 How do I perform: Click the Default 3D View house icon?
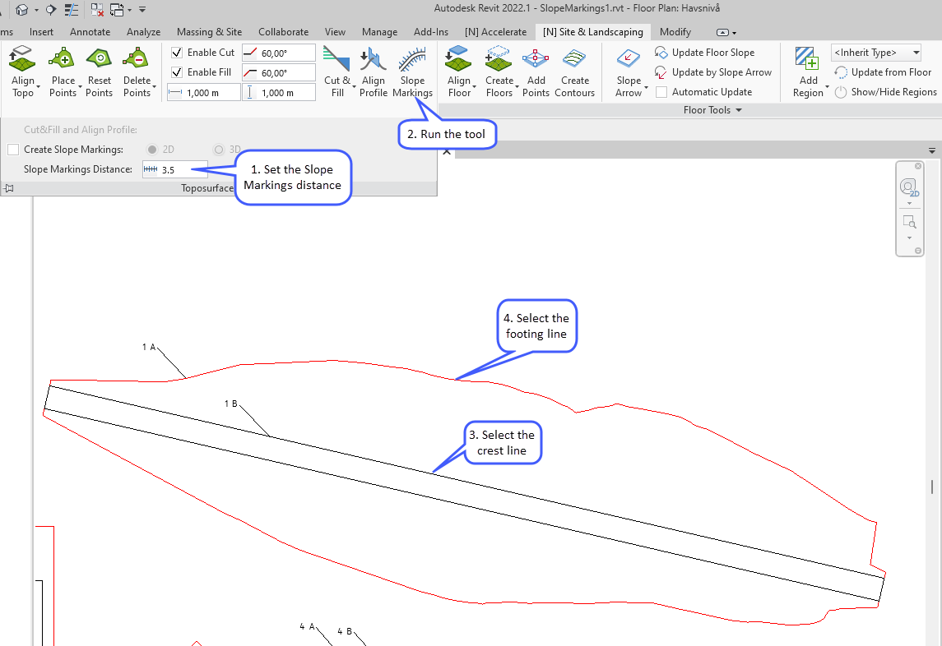(21, 10)
